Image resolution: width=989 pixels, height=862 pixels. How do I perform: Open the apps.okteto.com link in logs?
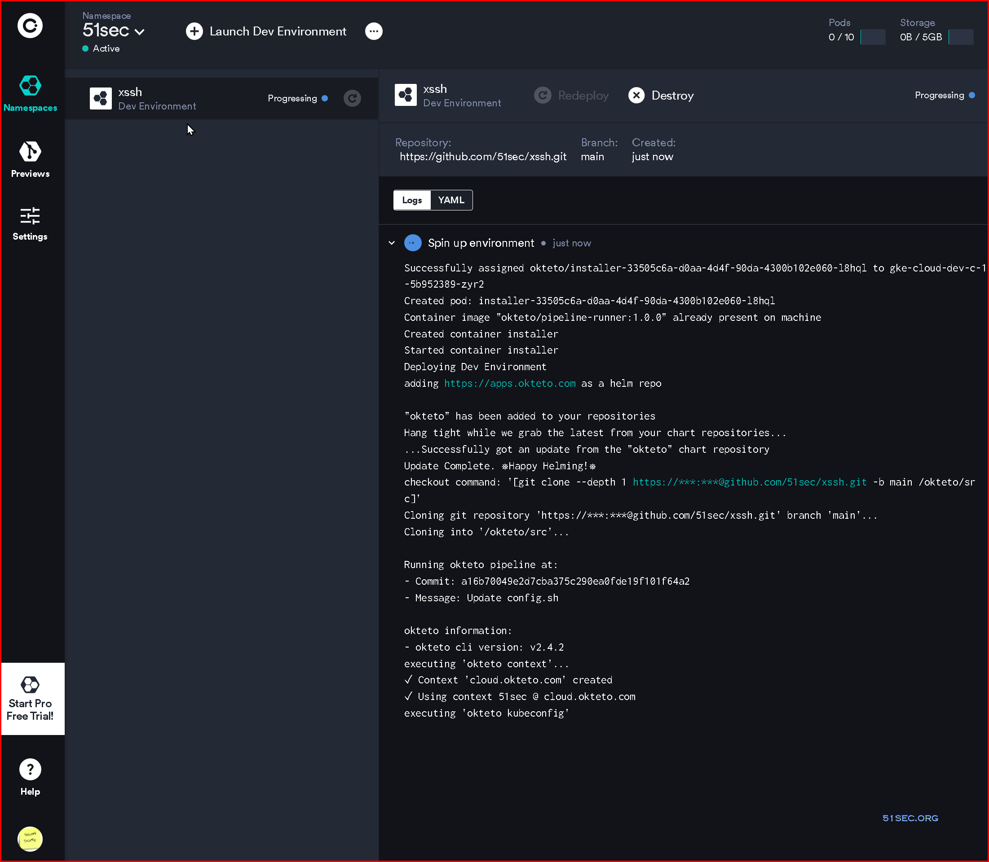510,383
